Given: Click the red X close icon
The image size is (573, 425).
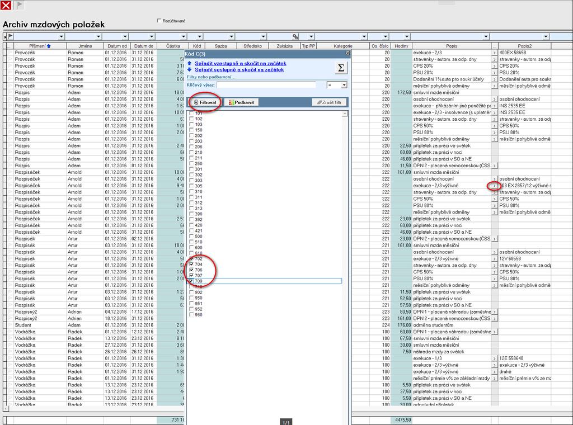Looking at the screenshot, I should click(6, 5).
